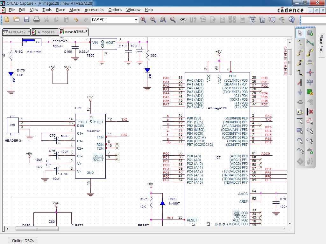The width and height of the screenshot is (326, 244).
Task: Click the Print toolbar icon
Action: pos(36,19)
